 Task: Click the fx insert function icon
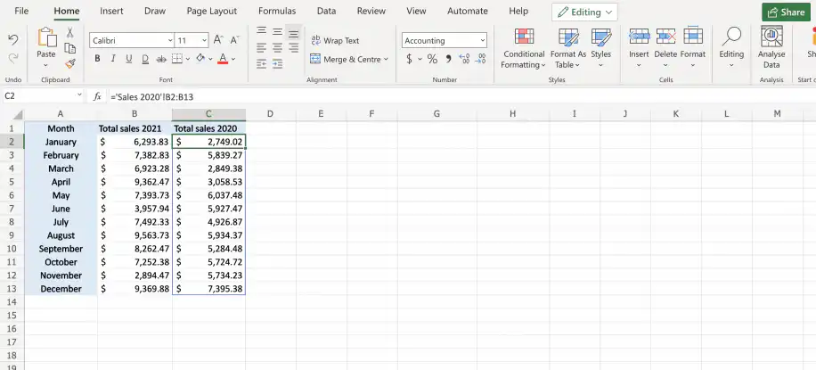(x=97, y=96)
